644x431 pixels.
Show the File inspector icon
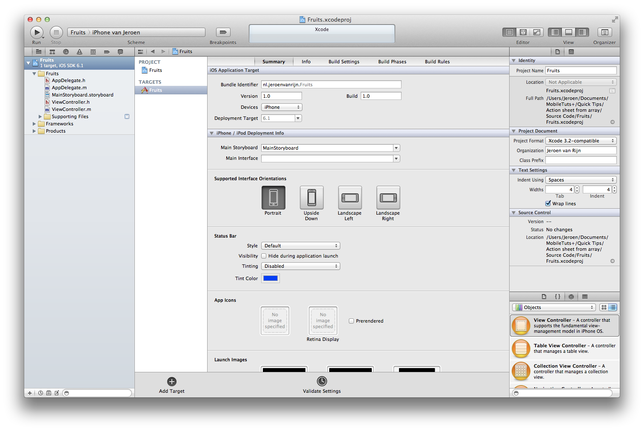click(558, 52)
